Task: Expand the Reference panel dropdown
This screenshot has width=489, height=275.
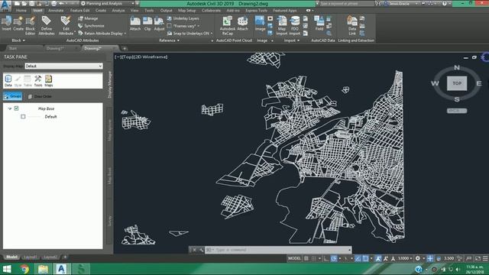Action: pos(170,40)
